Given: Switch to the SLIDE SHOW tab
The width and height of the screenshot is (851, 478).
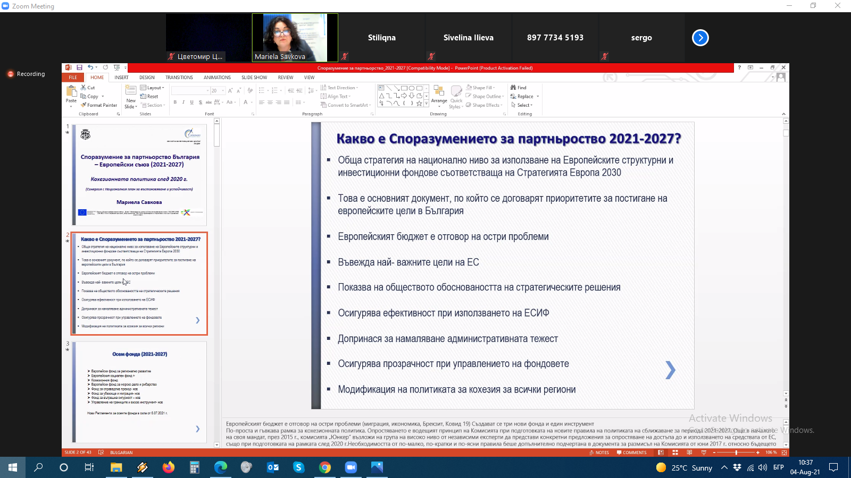Looking at the screenshot, I should click(x=254, y=78).
